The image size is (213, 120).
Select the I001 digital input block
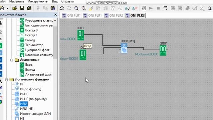[81, 35]
